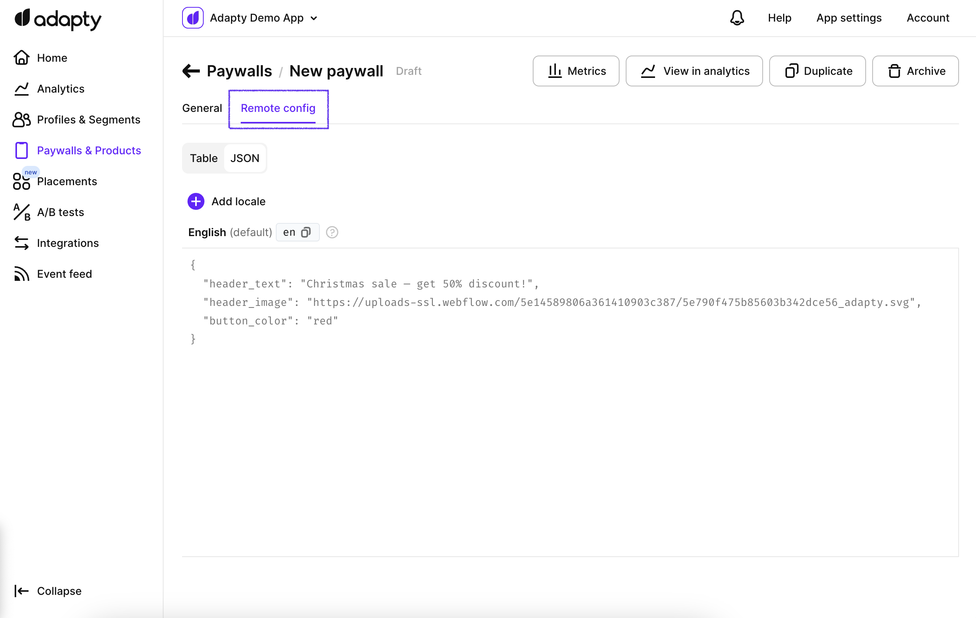Switch the config view to Table
The image size is (976, 618).
(x=203, y=158)
